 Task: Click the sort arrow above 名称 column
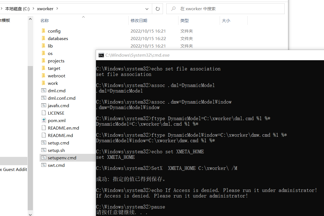coord(83,17)
